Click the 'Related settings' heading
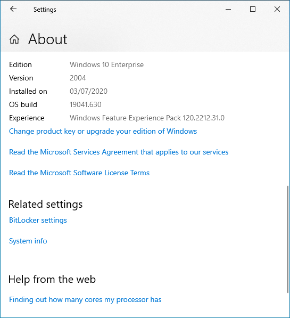This screenshot has width=290, height=318. pos(46,204)
